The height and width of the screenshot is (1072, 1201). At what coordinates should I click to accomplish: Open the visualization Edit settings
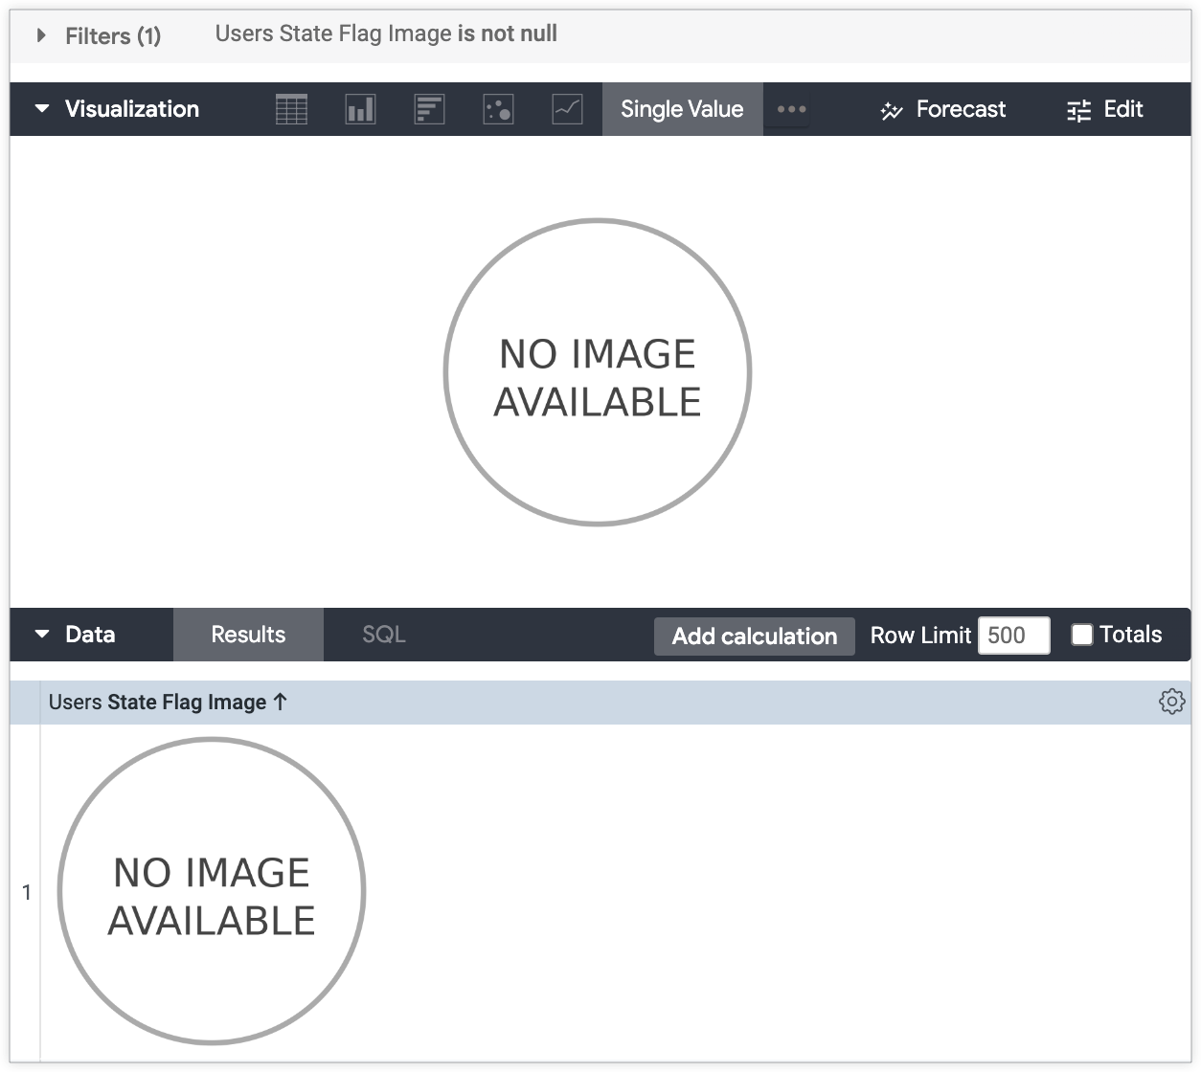(1104, 109)
